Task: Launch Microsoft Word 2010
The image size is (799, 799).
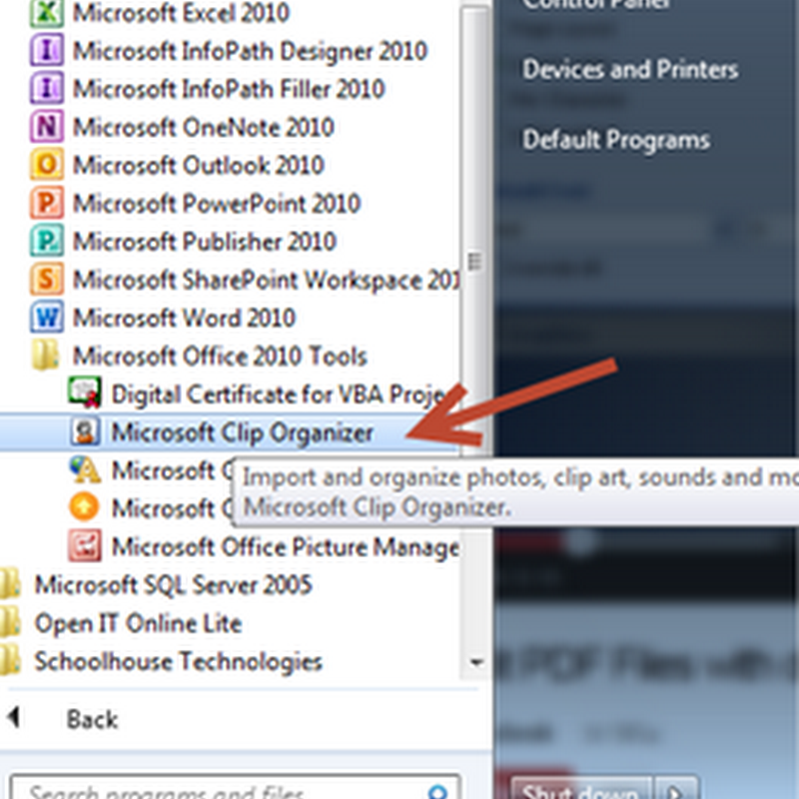Action: point(185,318)
